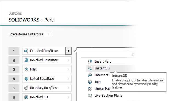Click the Linear Pattern icon
This screenshot has height=101, width=170.
(90, 89)
